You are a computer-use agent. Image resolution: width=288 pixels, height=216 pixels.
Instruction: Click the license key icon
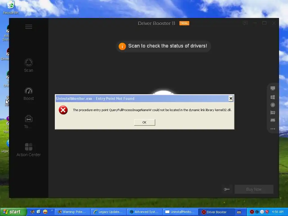tap(227, 189)
